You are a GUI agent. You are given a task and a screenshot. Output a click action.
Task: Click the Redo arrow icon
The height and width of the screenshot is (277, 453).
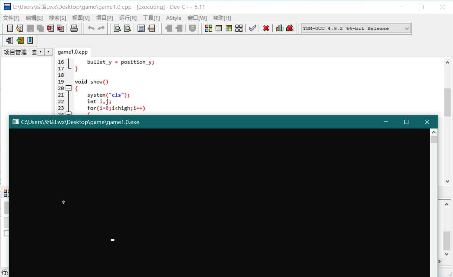coord(101,28)
